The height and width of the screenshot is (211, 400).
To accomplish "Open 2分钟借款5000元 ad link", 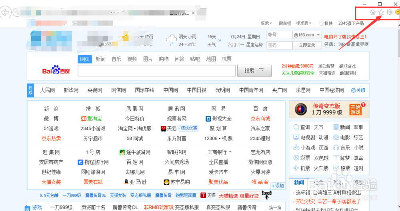I will (298, 66).
